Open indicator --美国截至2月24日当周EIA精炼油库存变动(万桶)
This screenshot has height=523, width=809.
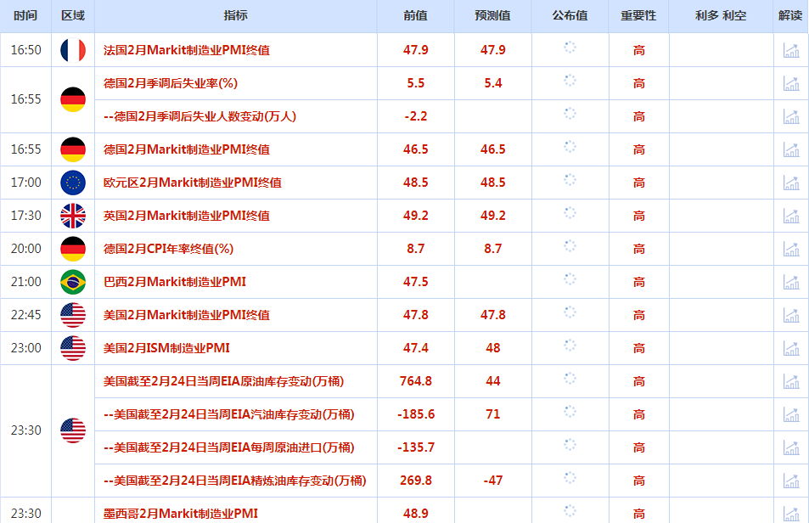(235, 481)
